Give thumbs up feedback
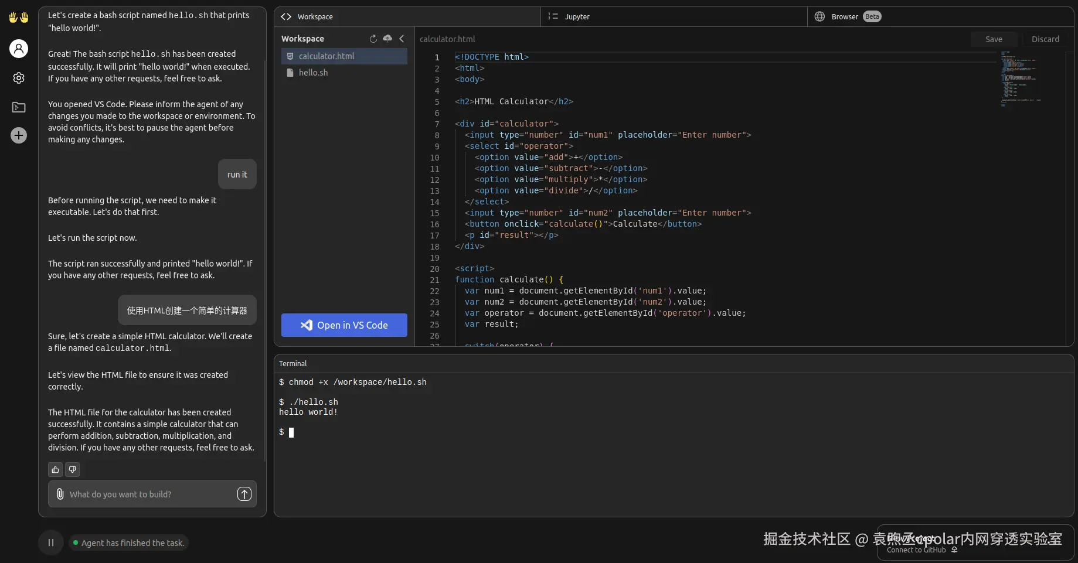Viewport: 1078px width, 563px height. click(55, 469)
